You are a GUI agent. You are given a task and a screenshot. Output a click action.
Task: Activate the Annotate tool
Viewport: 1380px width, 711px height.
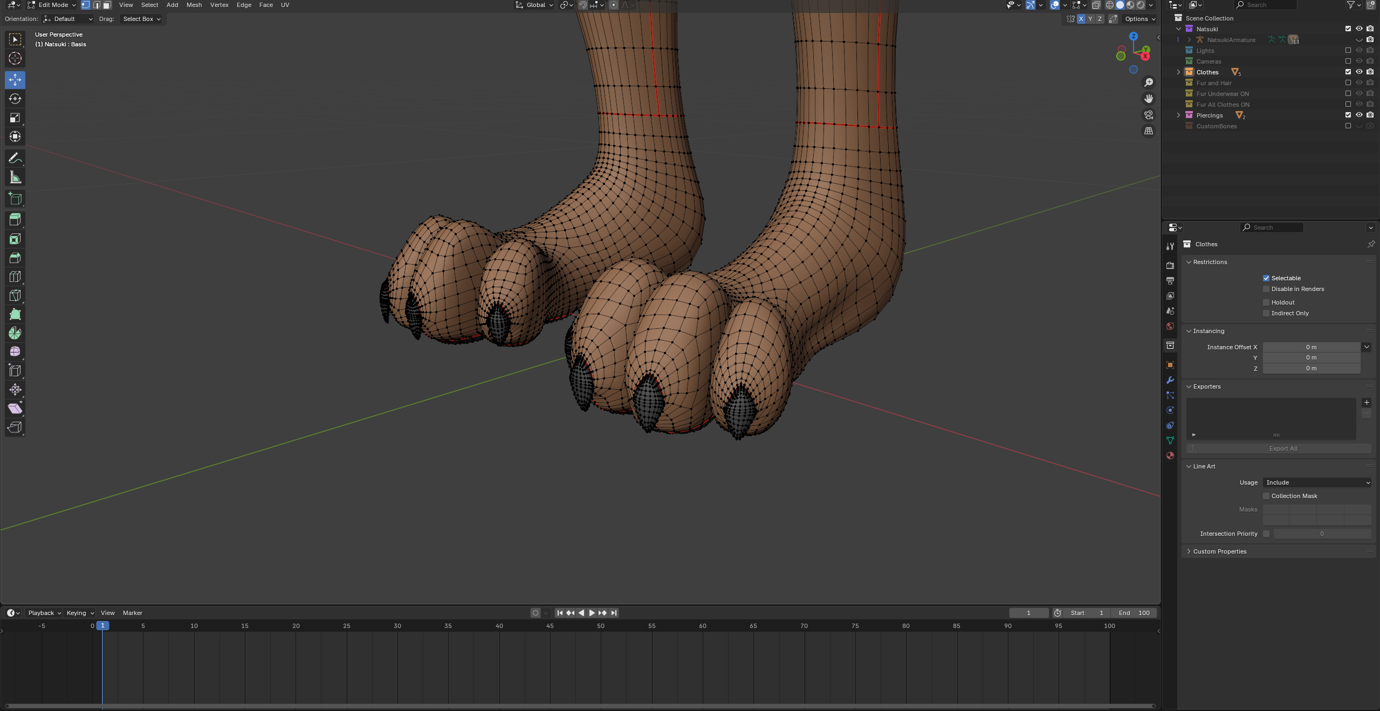click(x=15, y=158)
